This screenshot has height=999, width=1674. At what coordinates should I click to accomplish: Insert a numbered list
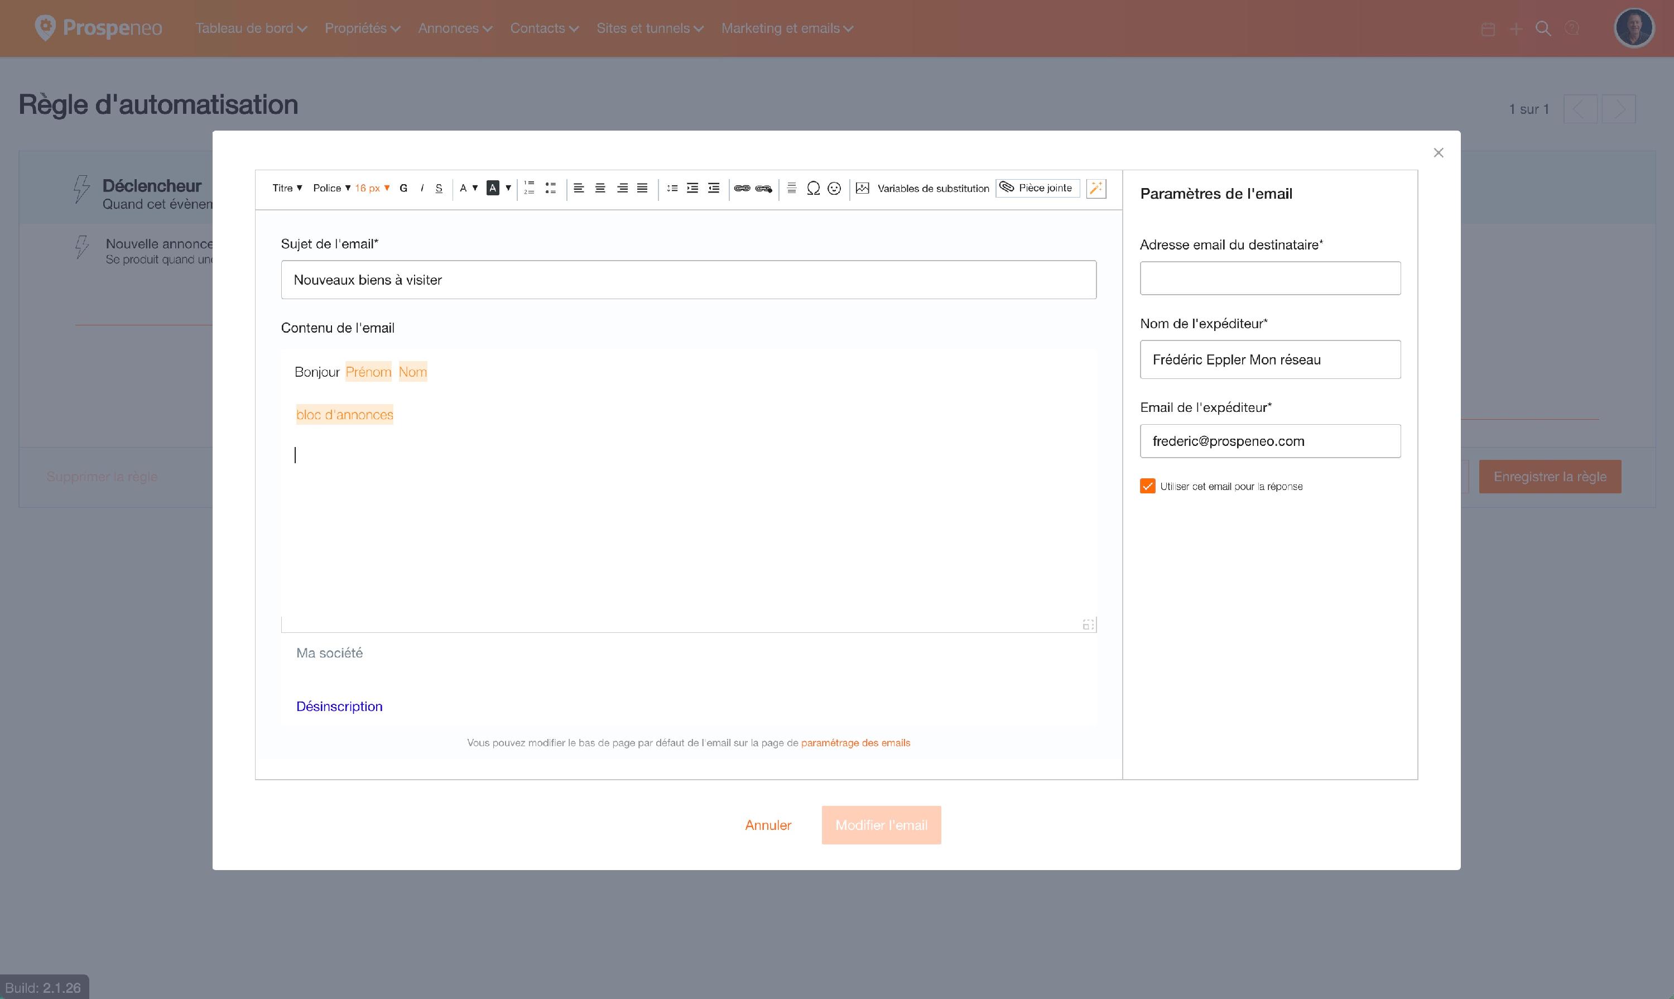point(530,188)
